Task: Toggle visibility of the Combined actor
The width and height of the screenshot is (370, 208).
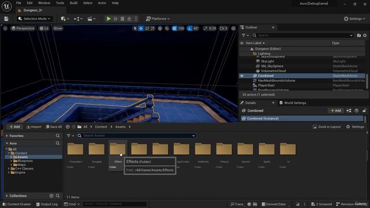Action: pyautogui.click(x=242, y=76)
